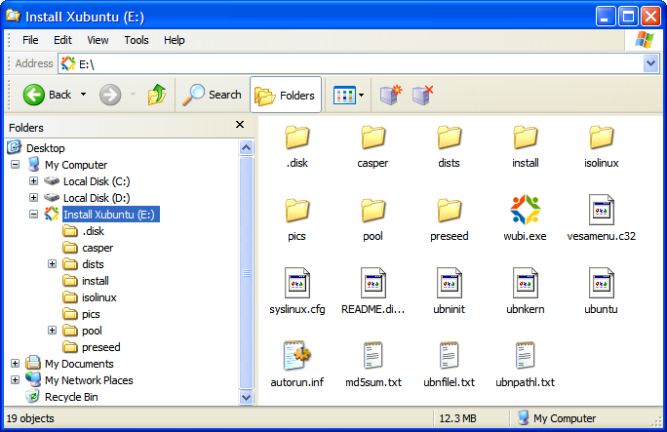Select the preseed folder icon in file pane
Viewport: 667px width, 432px height.
click(450, 211)
